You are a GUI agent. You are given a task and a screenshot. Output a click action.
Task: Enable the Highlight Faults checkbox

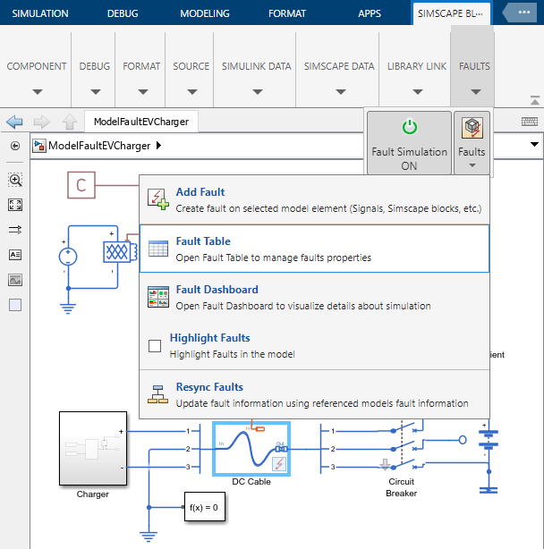(155, 345)
